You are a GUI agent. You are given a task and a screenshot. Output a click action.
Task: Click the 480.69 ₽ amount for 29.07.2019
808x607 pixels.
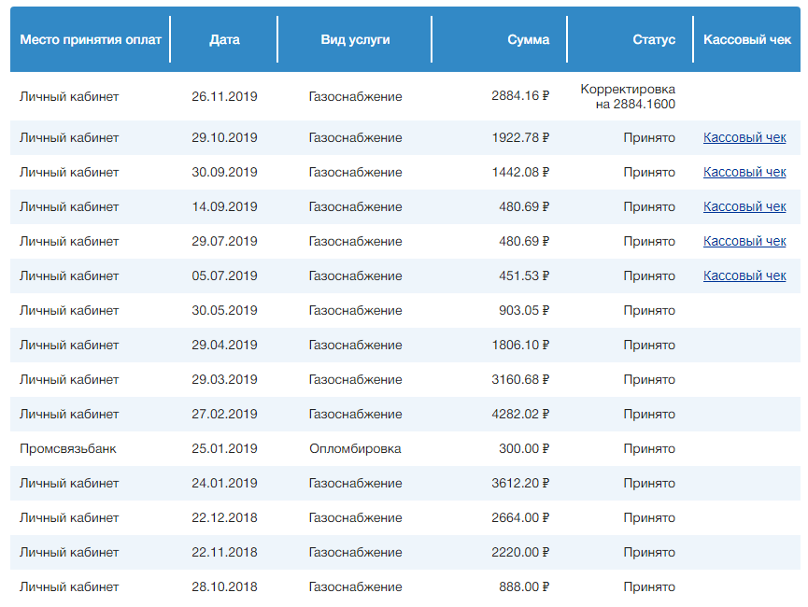(524, 241)
